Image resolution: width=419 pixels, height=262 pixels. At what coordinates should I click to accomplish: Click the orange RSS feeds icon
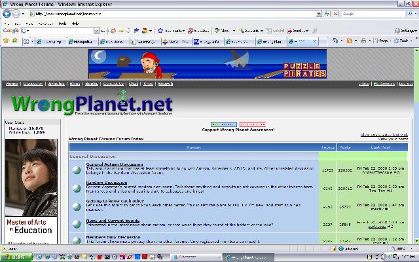[x=349, y=41]
